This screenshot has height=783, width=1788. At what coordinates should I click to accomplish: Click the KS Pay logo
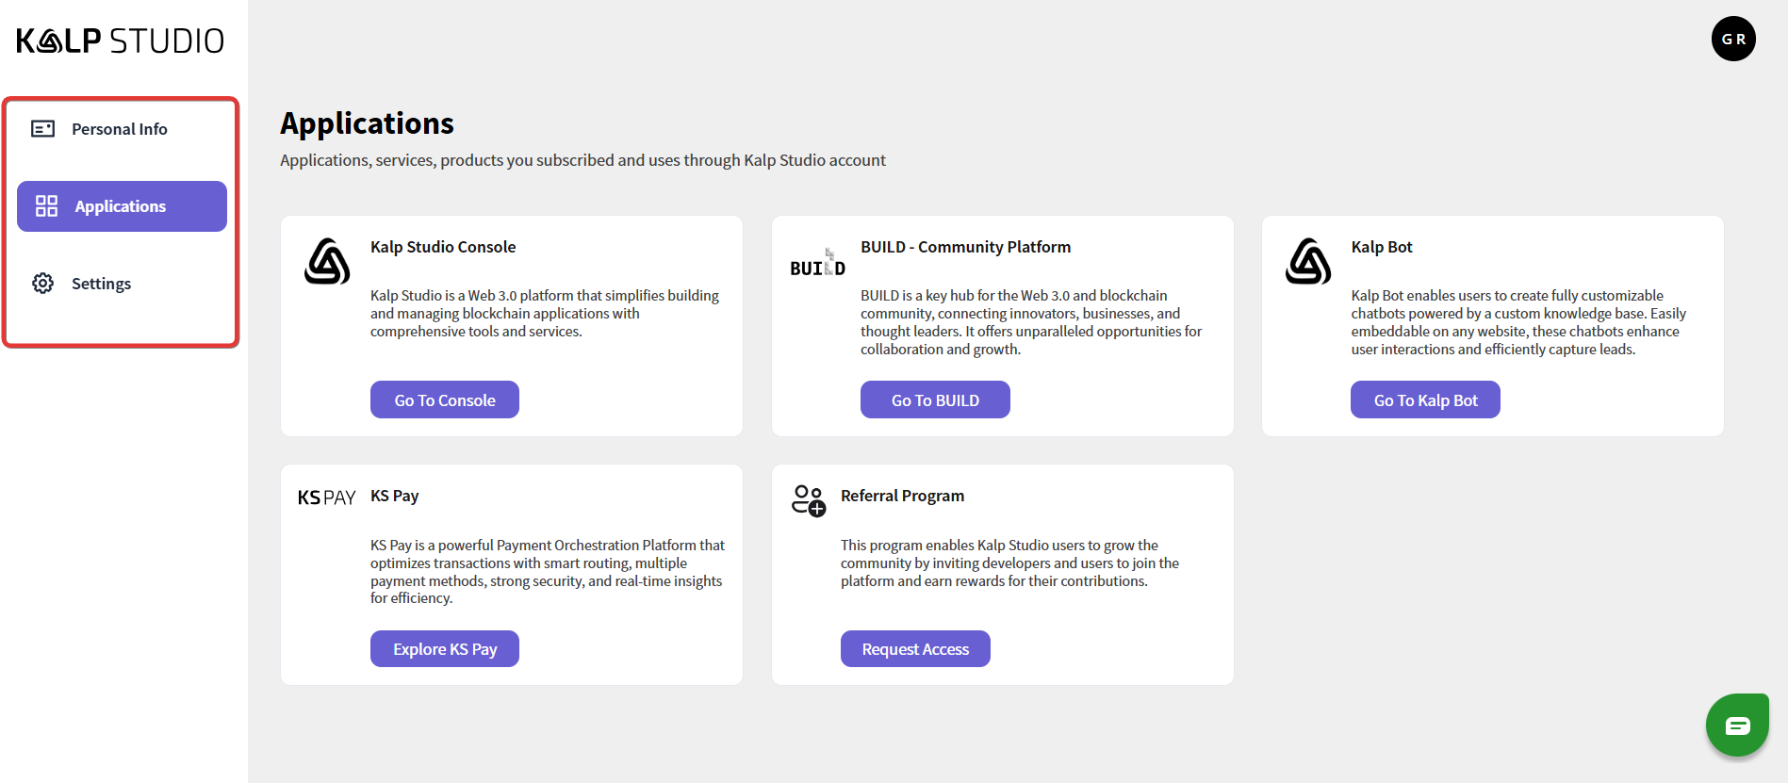click(326, 498)
